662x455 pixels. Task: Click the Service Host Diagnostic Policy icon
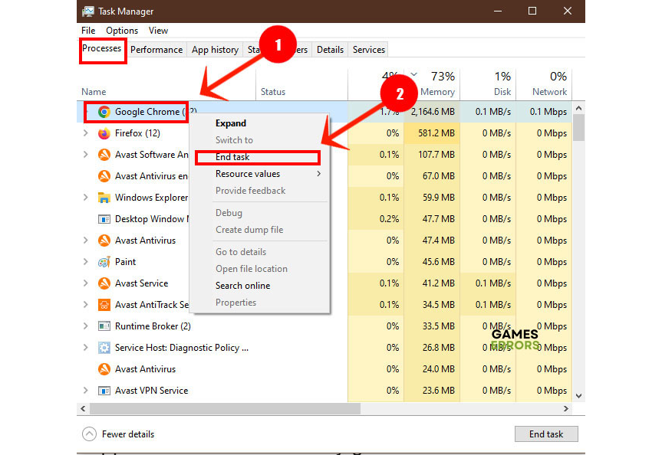click(x=104, y=348)
